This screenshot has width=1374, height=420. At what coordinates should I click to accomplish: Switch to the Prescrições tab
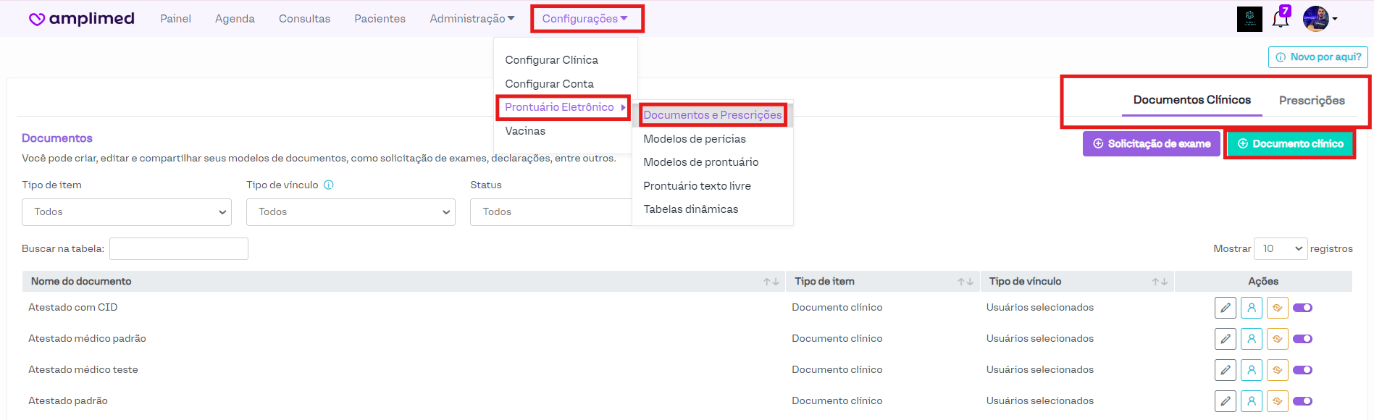pyautogui.click(x=1311, y=101)
